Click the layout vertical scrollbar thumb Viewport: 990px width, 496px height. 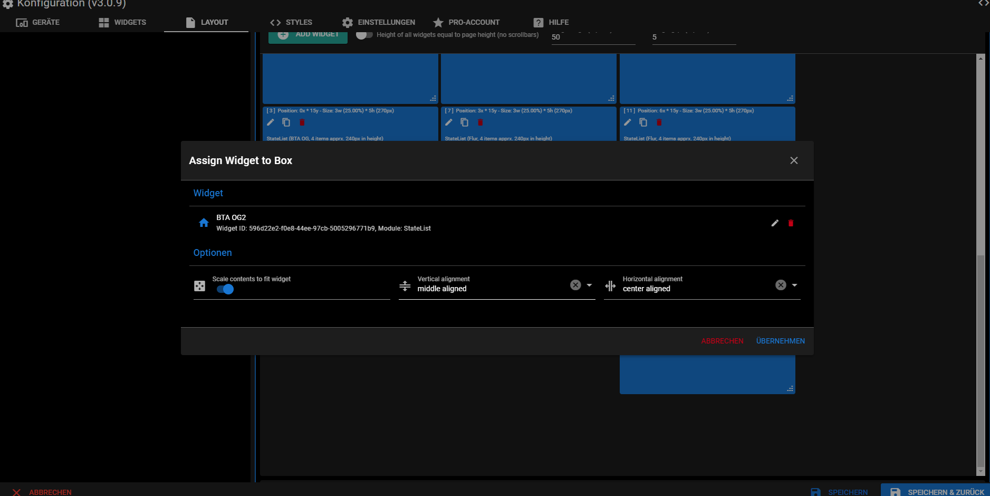(981, 361)
